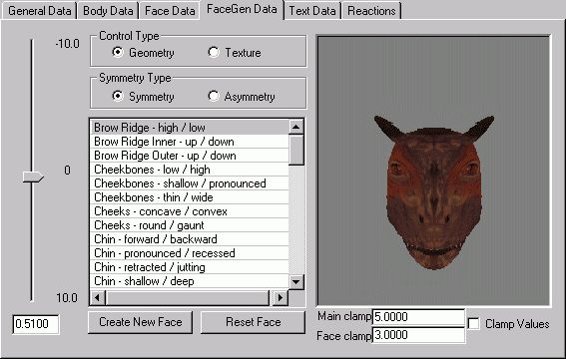Image resolution: width=566 pixels, height=359 pixels.
Task: Open the Reactions tab
Action: tap(371, 11)
